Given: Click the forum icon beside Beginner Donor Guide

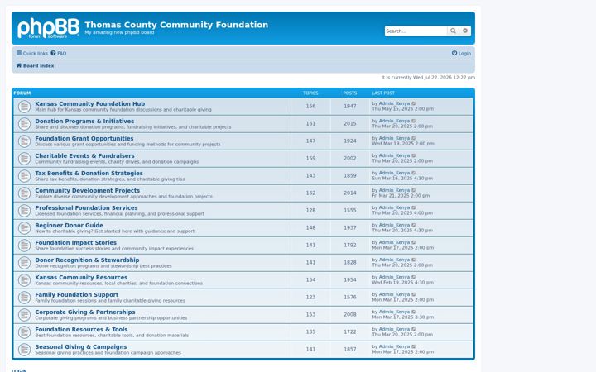Looking at the screenshot, I should pos(24,228).
